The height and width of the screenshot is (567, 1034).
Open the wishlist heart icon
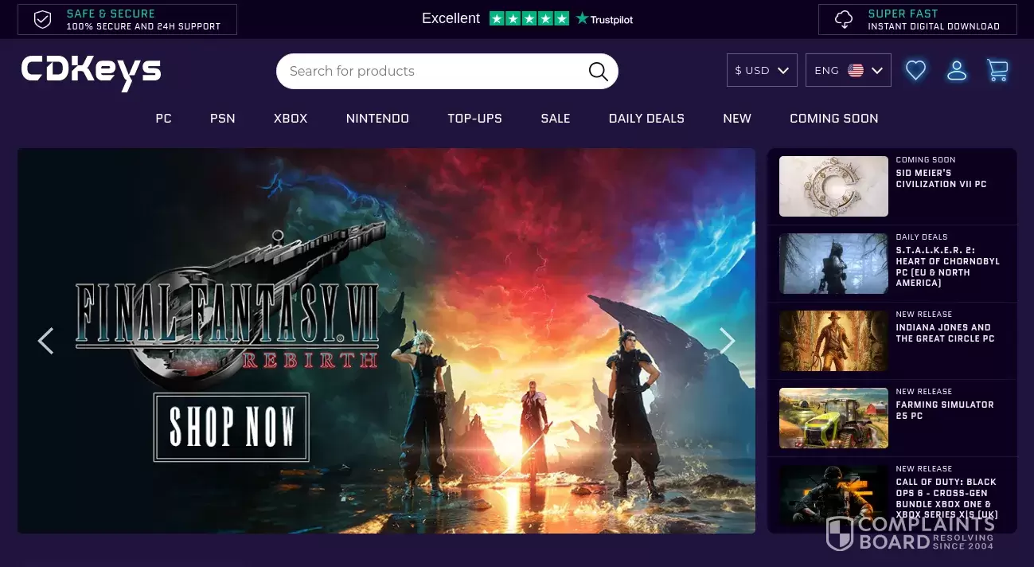[916, 71]
